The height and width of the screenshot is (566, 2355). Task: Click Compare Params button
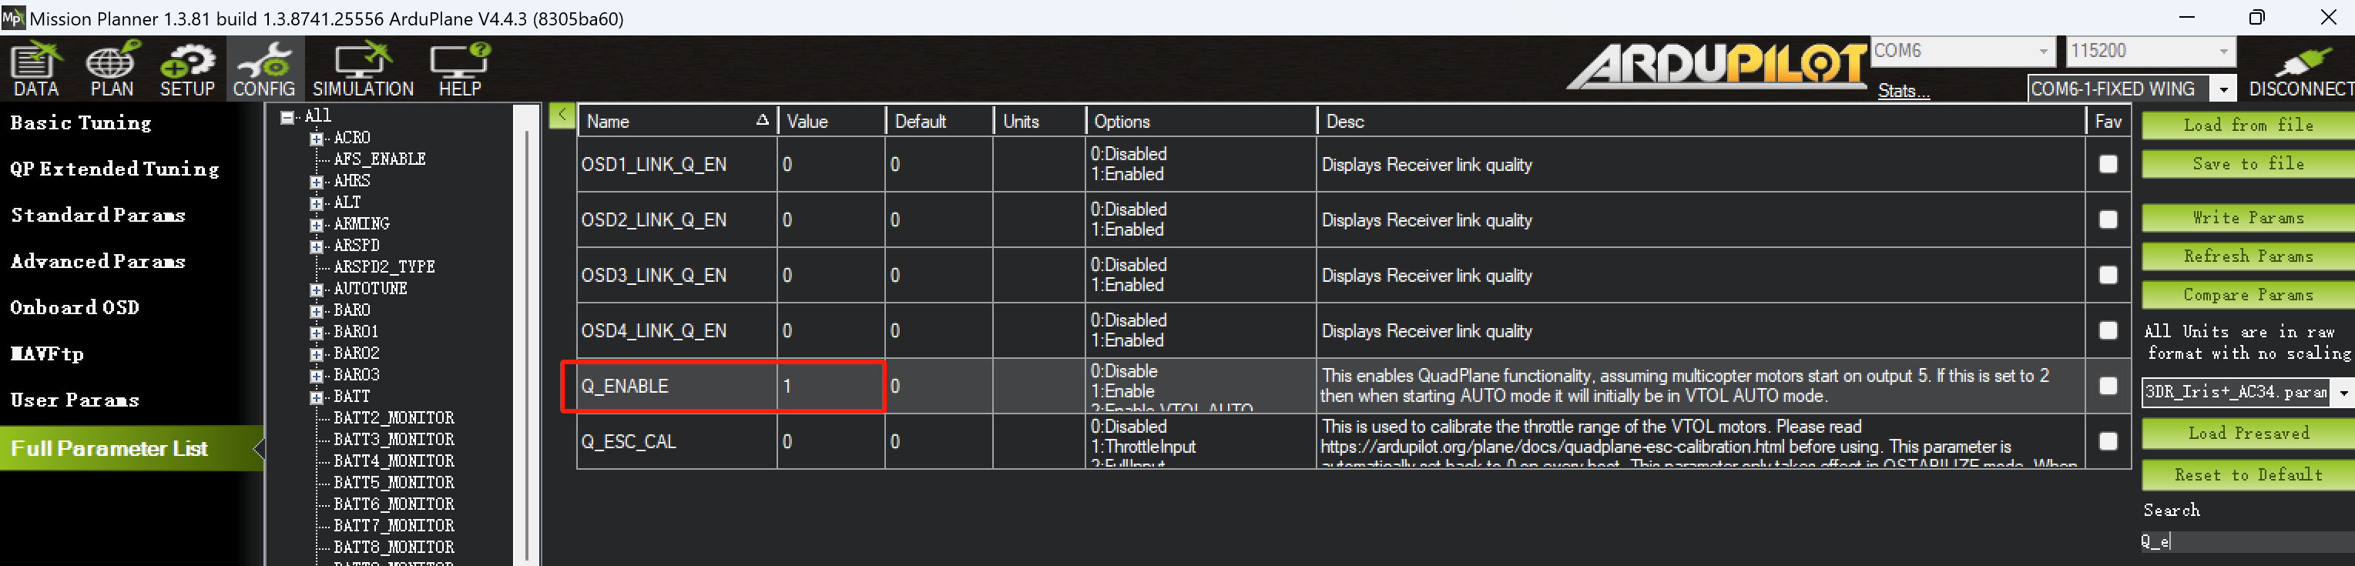click(x=2248, y=294)
